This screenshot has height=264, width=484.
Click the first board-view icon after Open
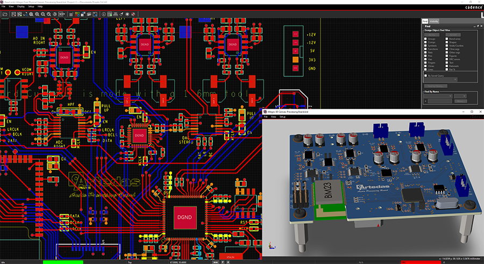[x=13, y=14]
